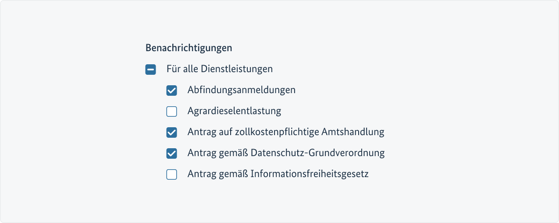Click the empty box icon beside Informationsfreiheitsgesetz
The width and height of the screenshot is (559, 223).
[x=172, y=174]
